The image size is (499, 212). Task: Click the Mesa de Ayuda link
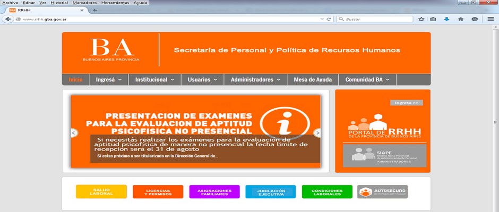313,80
